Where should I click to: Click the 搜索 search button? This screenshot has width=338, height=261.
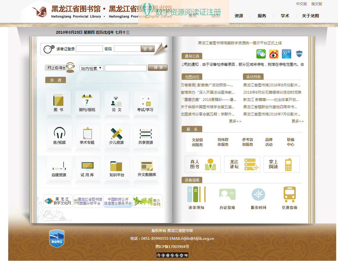click(158, 68)
